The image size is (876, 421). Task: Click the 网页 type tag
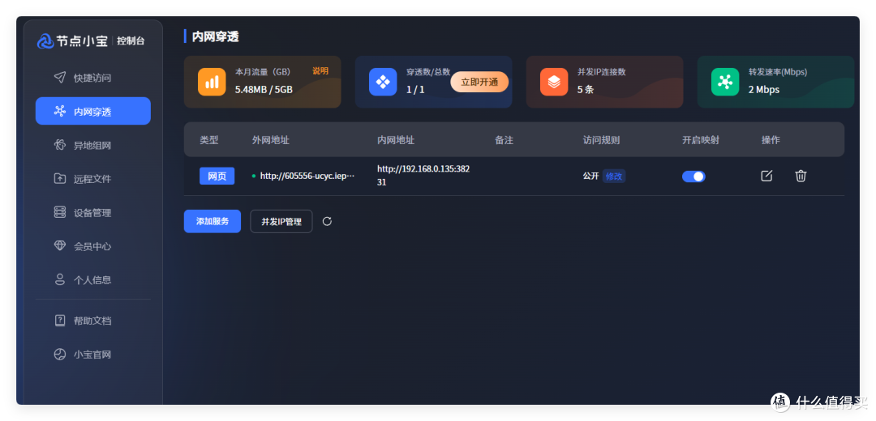[217, 176]
